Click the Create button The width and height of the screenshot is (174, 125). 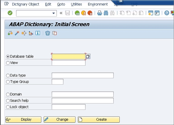[99, 119]
